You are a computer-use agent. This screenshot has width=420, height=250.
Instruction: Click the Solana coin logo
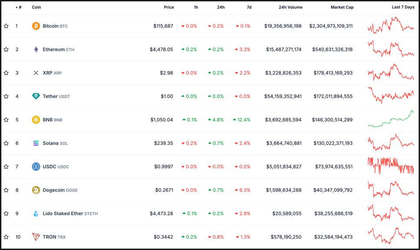[x=36, y=143]
